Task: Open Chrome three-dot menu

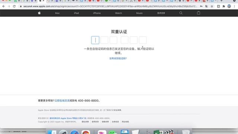Action: click(x=234, y=6)
